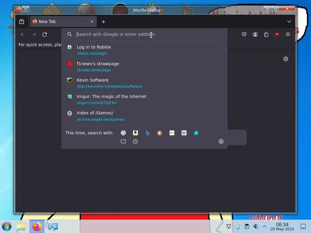Open the archive.elijahr.dev/Games/ link
Viewport: 311px width, 233px height.
pyautogui.click(x=101, y=120)
